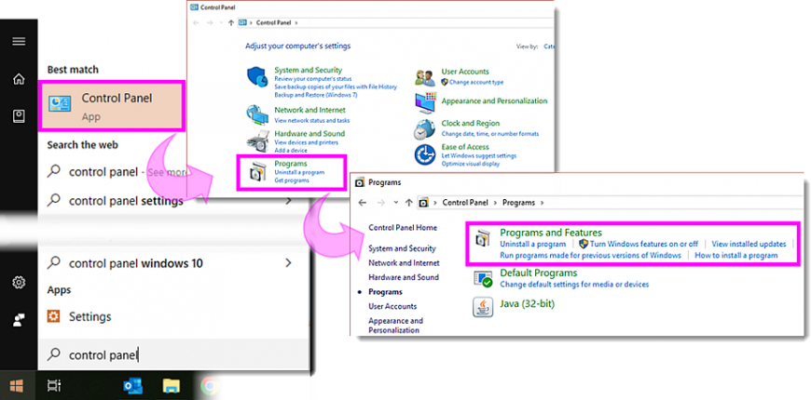Click the Hardware and Sound printer icon
Image resolution: width=811 pixels, height=400 pixels.
[257, 141]
